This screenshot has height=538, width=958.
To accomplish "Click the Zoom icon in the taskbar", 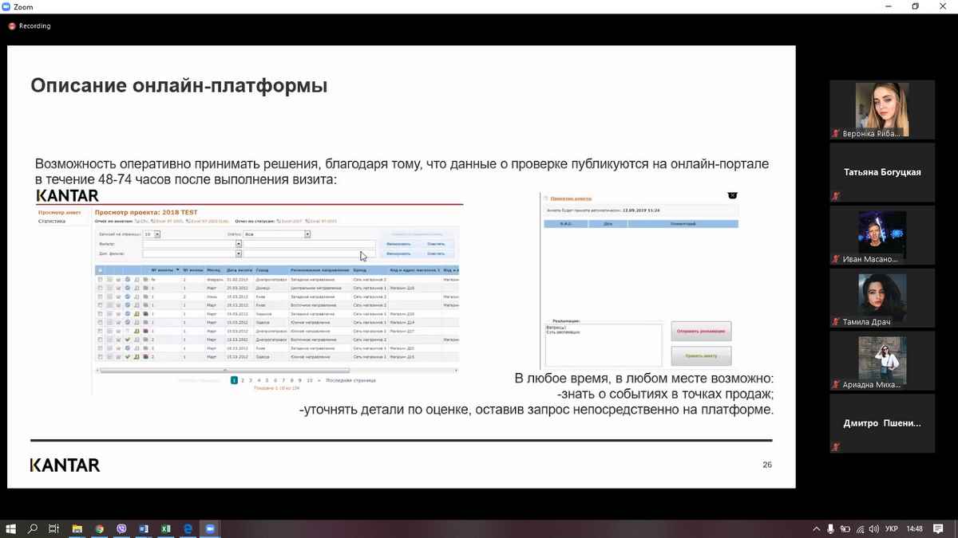I will pyautogui.click(x=211, y=528).
